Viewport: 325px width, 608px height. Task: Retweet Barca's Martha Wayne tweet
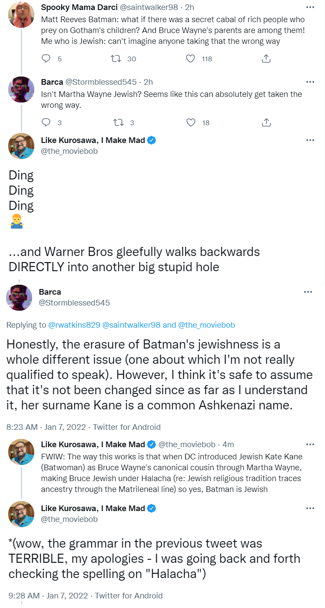click(x=118, y=123)
